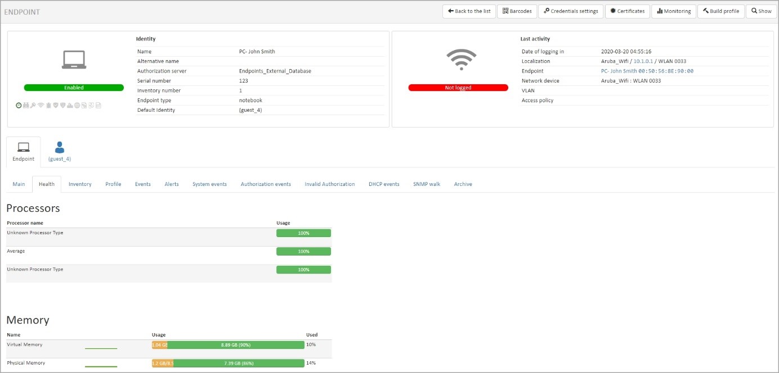Image resolution: width=779 pixels, height=373 pixels.
Task: Open the SNMP walk tab
Action: [427, 184]
